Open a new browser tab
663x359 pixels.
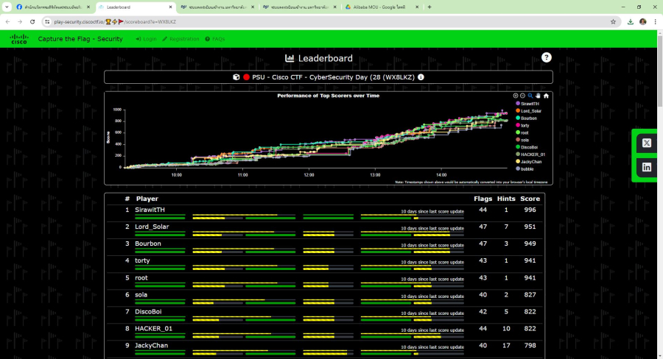click(429, 7)
